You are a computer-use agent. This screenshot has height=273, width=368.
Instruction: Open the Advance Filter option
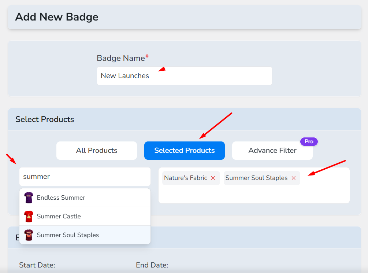point(272,151)
